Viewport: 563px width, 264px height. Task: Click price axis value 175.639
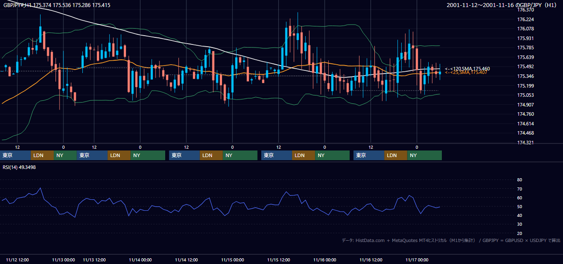click(526, 57)
